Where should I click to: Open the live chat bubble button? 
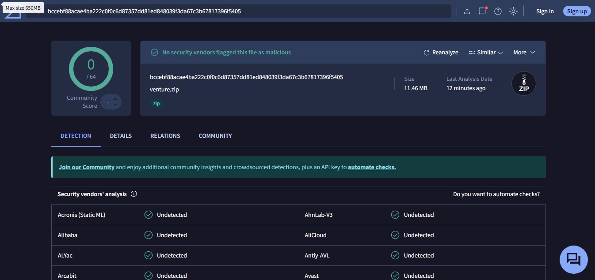tap(573, 259)
